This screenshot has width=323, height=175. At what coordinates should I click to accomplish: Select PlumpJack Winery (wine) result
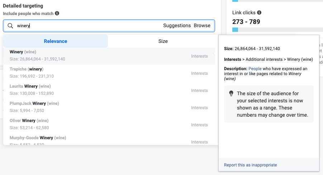pyautogui.click(x=109, y=108)
